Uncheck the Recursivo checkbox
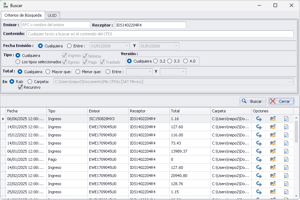Image resolution: width=300 pixels, height=200 pixels. [20, 87]
